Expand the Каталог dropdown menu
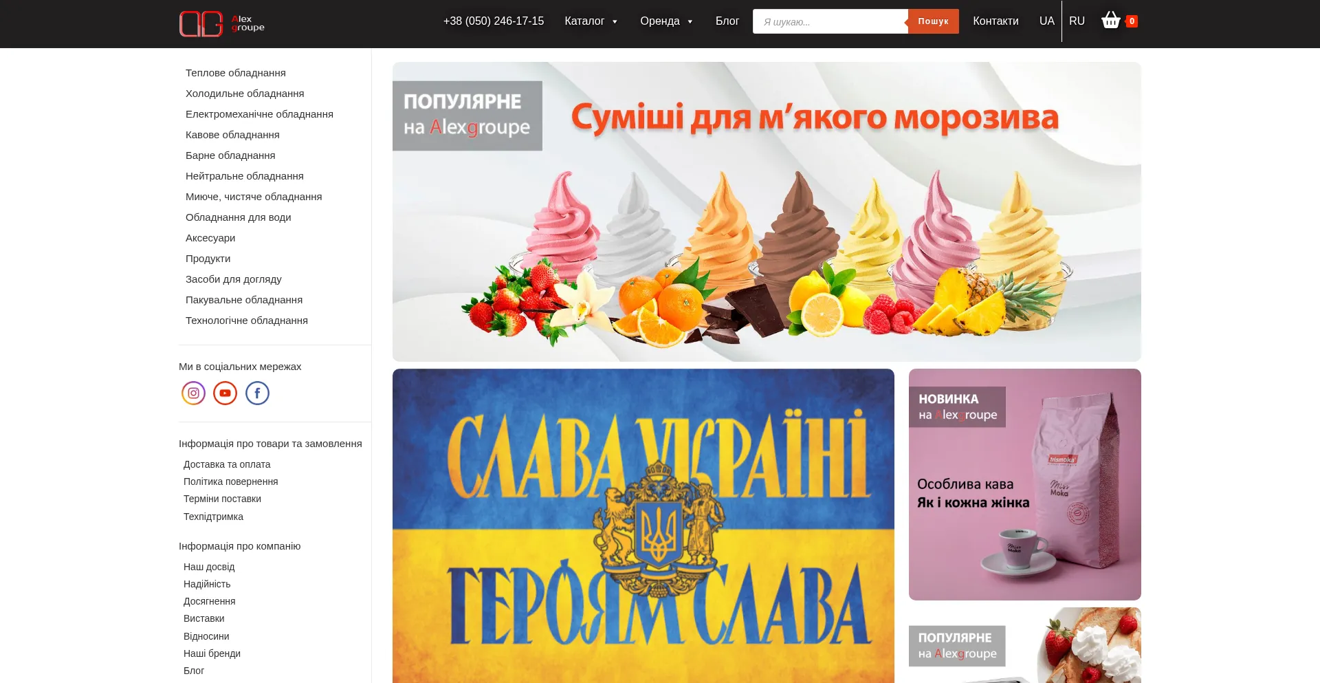This screenshot has width=1320, height=683. (591, 21)
